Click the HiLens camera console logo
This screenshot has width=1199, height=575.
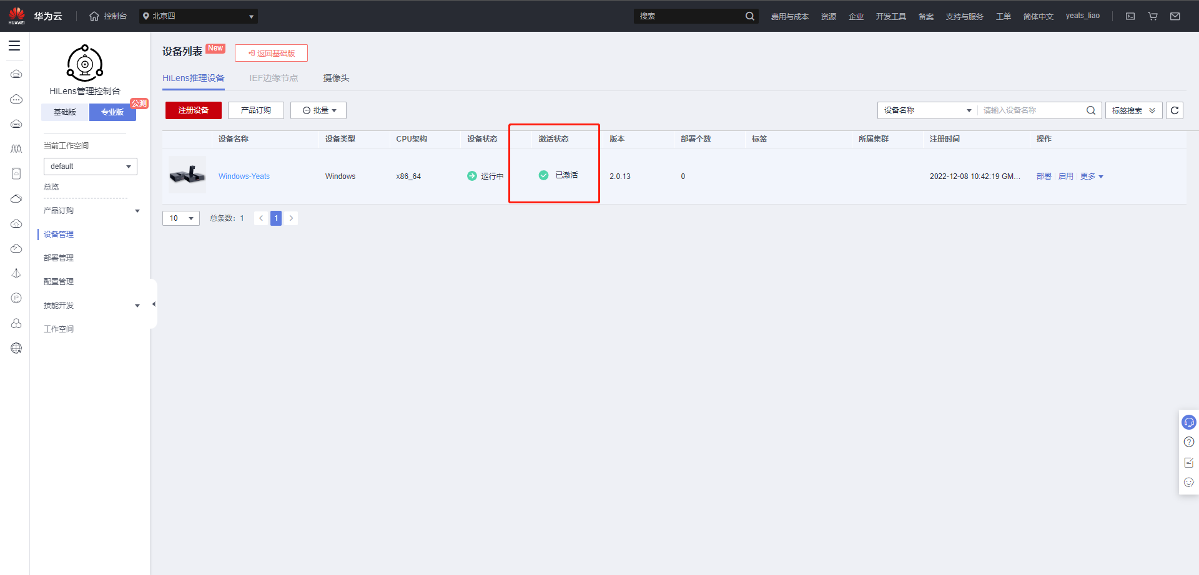click(85, 63)
